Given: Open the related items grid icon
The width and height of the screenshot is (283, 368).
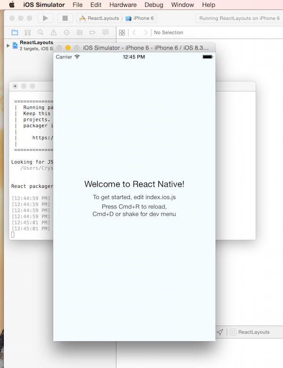Looking at the screenshot, I should (122, 33).
